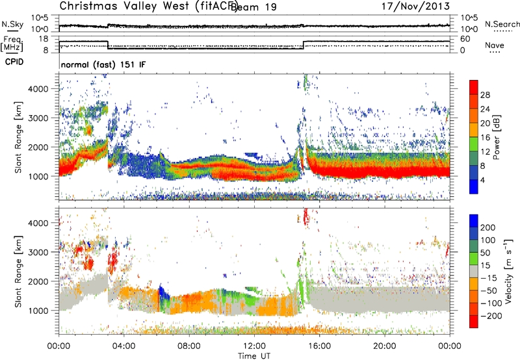
Task: Click Power colorbar value '28'
Action: 485,95
